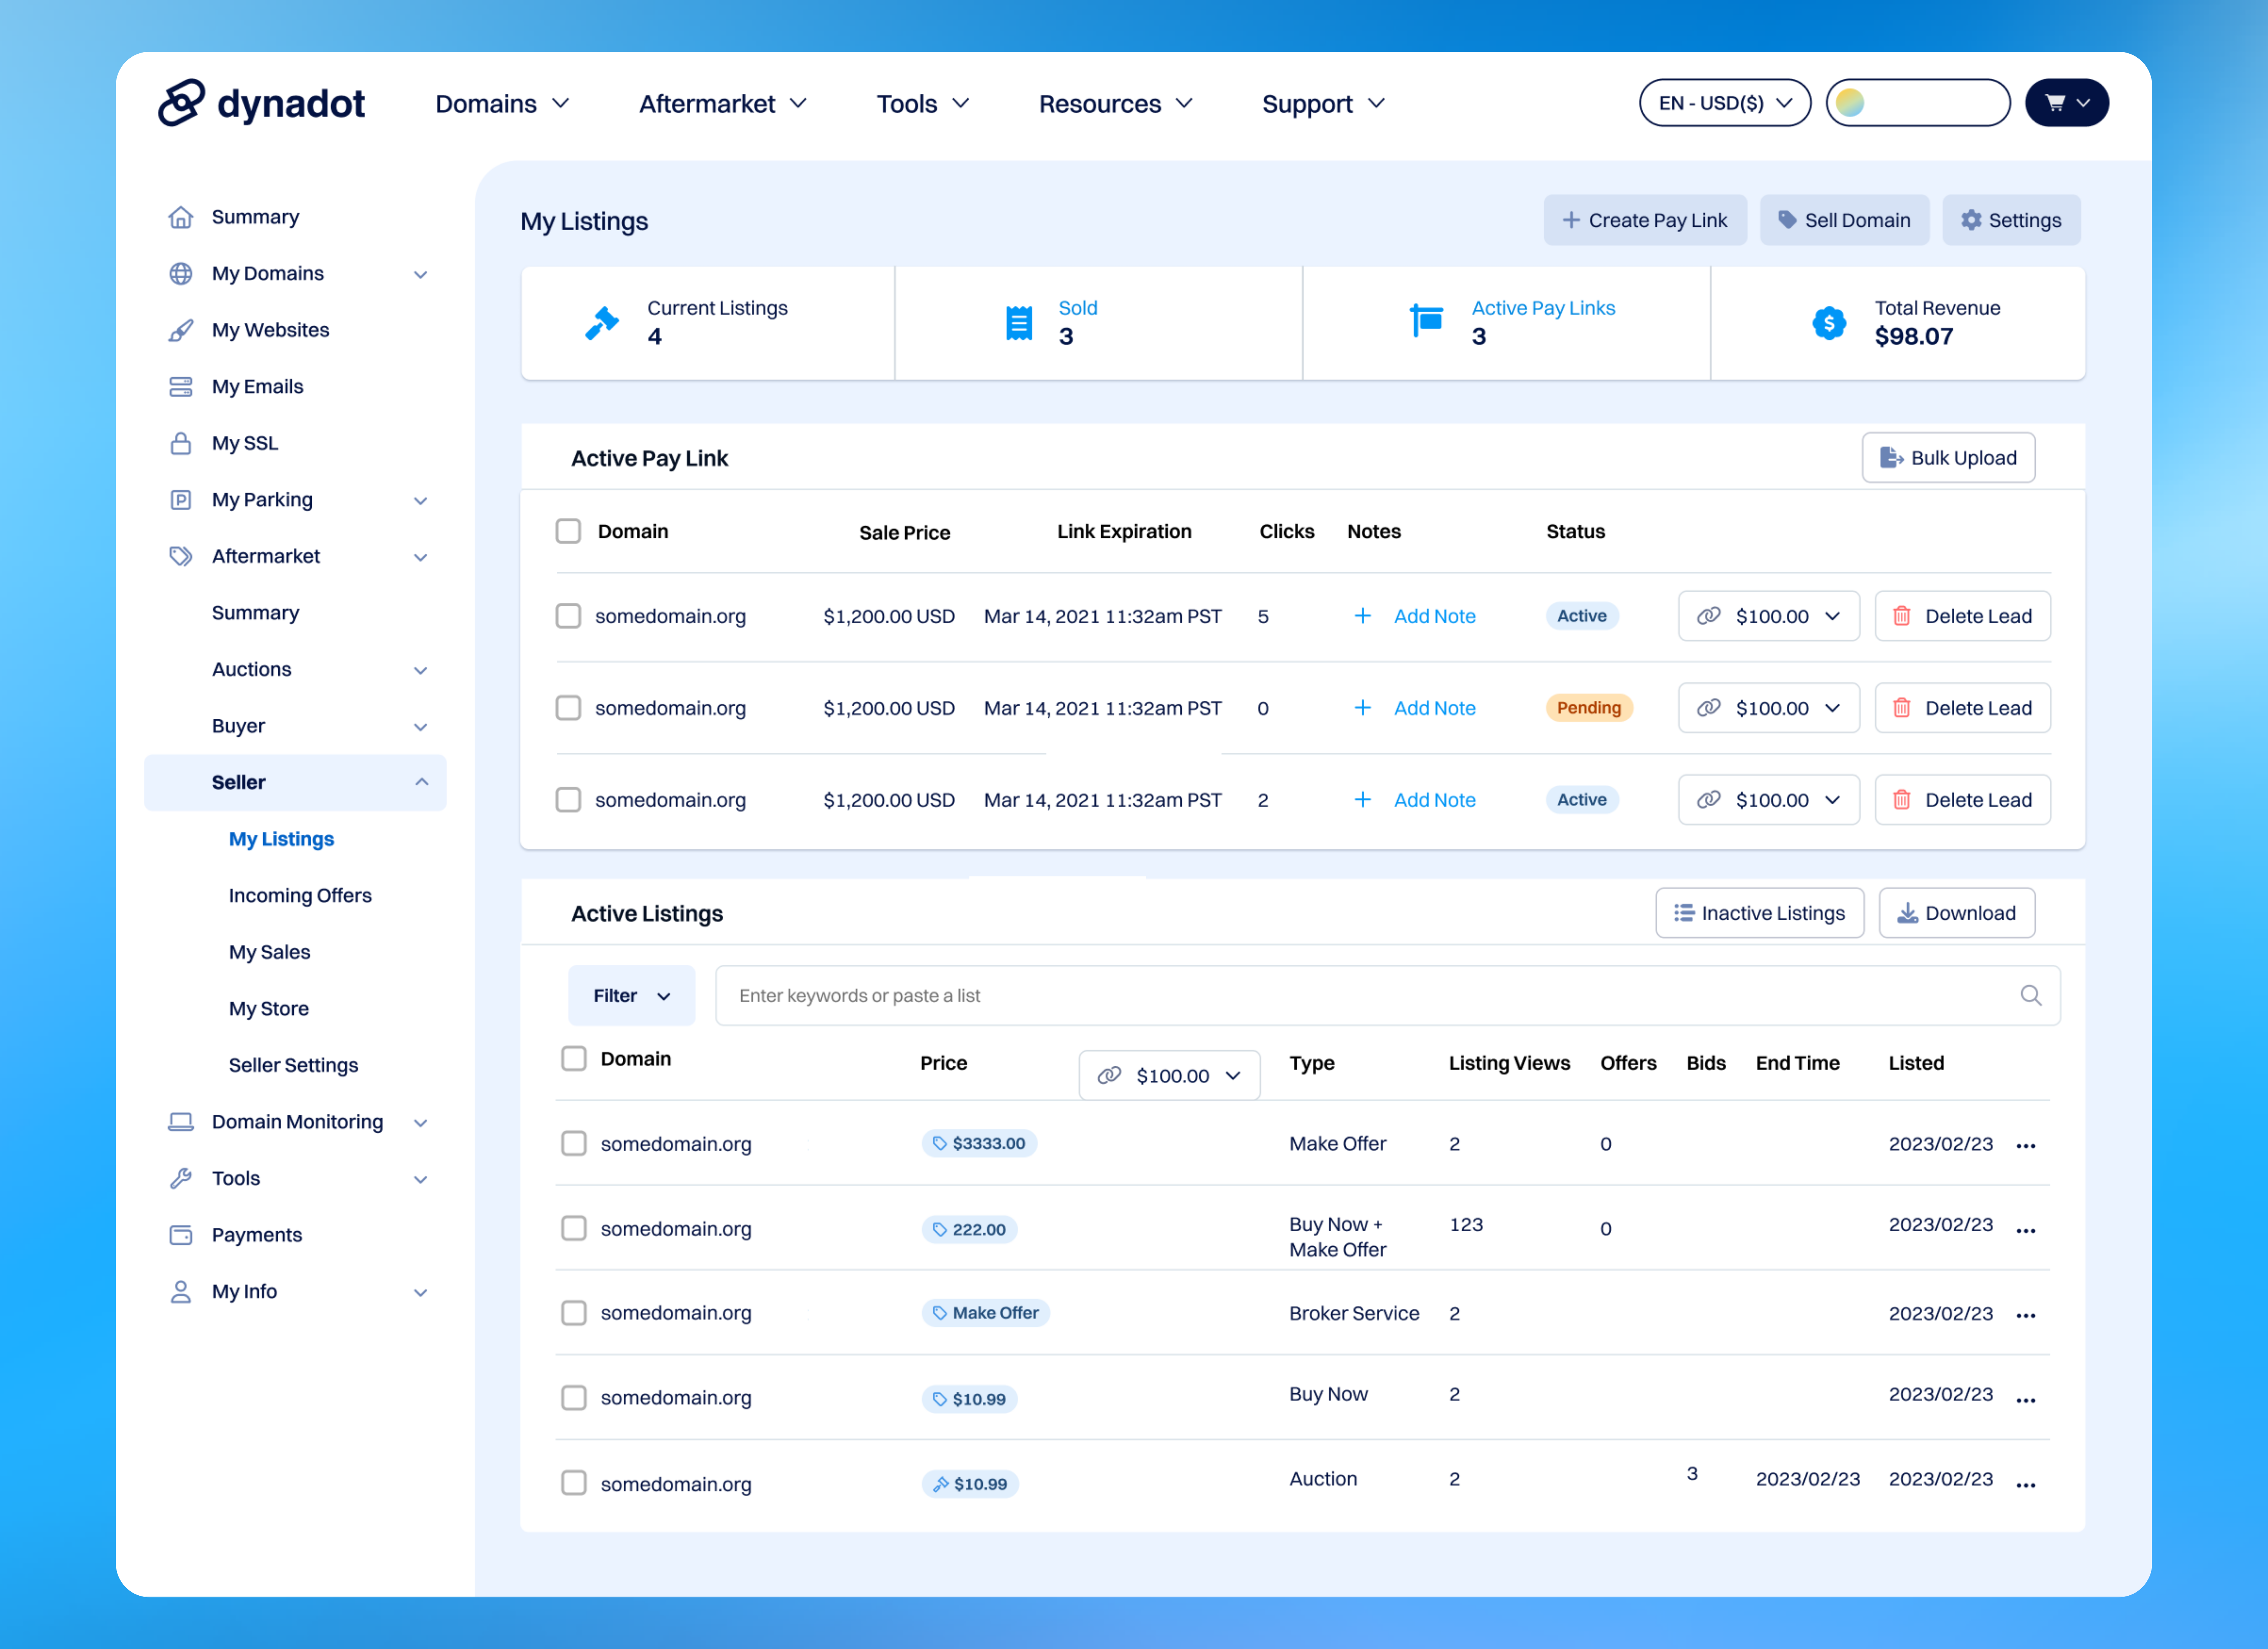The width and height of the screenshot is (2268, 1649).
Task: Click the account avatar pill
Action: click(x=1918, y=103)
